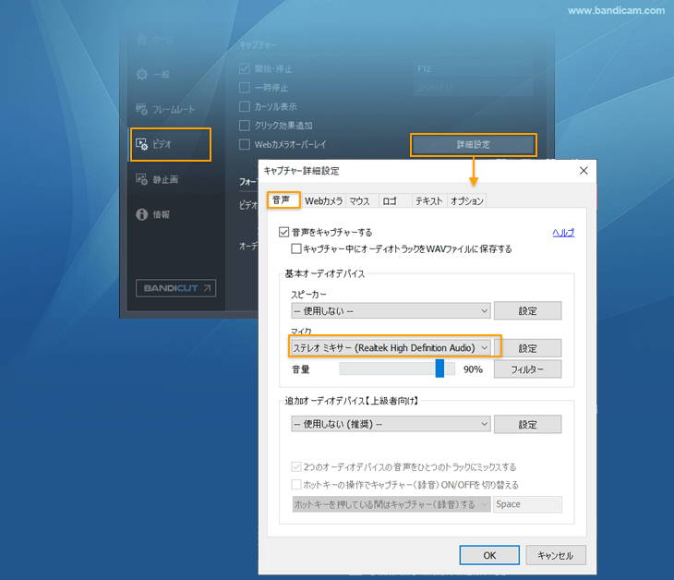Open the additional audio device dropdown
674x580 pixels.
pyautogui.click(x=391, y=424)
